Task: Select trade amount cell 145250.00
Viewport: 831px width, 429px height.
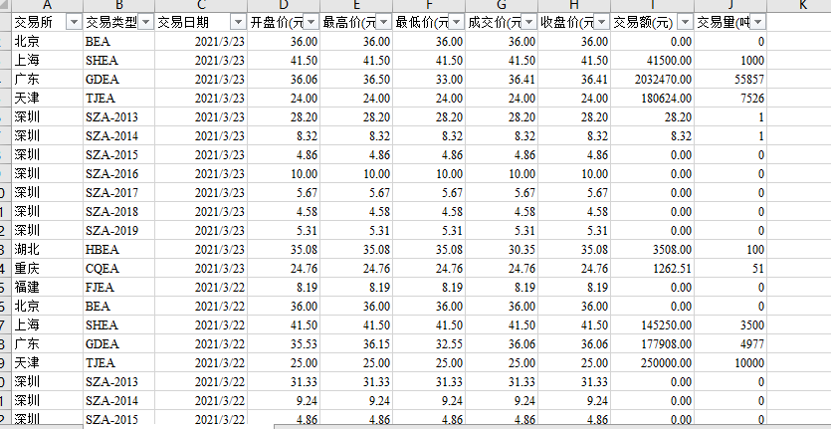Action: tap(653, 325)
